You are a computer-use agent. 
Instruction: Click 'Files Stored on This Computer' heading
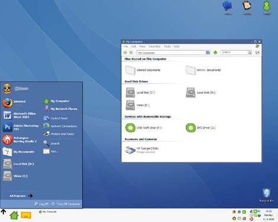pos(146,59)
